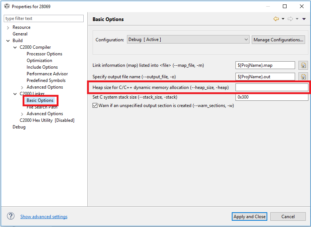Select Processor Options under C2000 Compiler
The width and height of the screenshot is (311, 227).
click(x=44, y=54)
